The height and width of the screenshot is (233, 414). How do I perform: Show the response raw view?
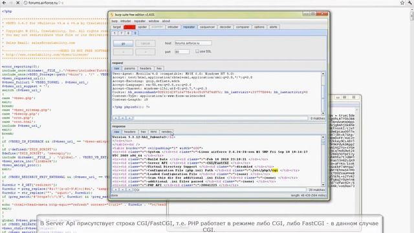(x=116, y=132)
